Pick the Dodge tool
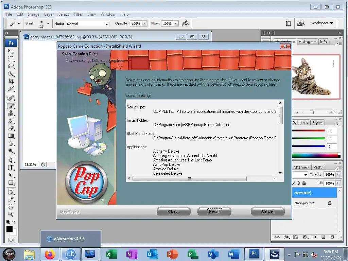Viewport: 348px width, 261px height. [11, 151]
